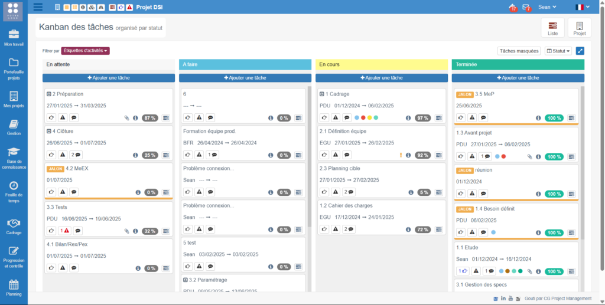Switch to the Liste view
Image resolution: width=605 pixels, height=305 pixels.
(x=552, y=28)
